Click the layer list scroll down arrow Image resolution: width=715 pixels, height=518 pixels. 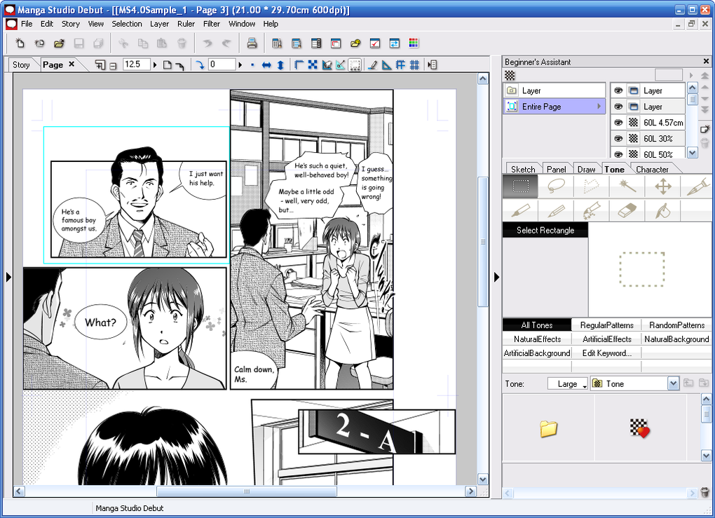[692, 153]
